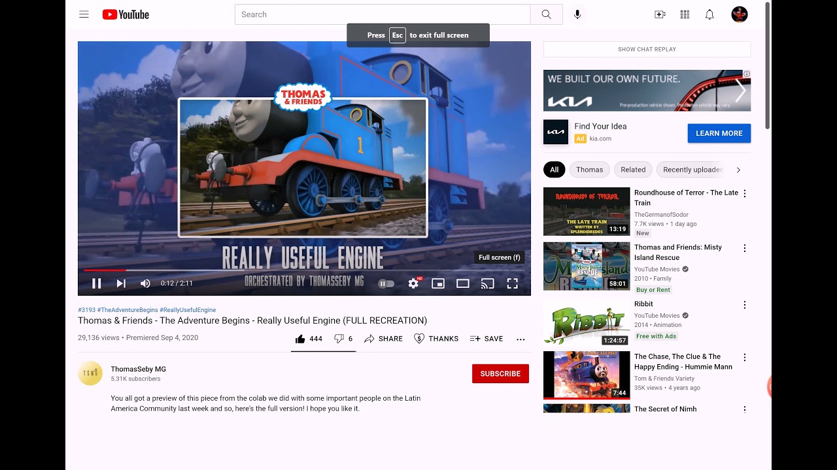Focus the Search input field
The image size is (837, 470).
(383, 14)
